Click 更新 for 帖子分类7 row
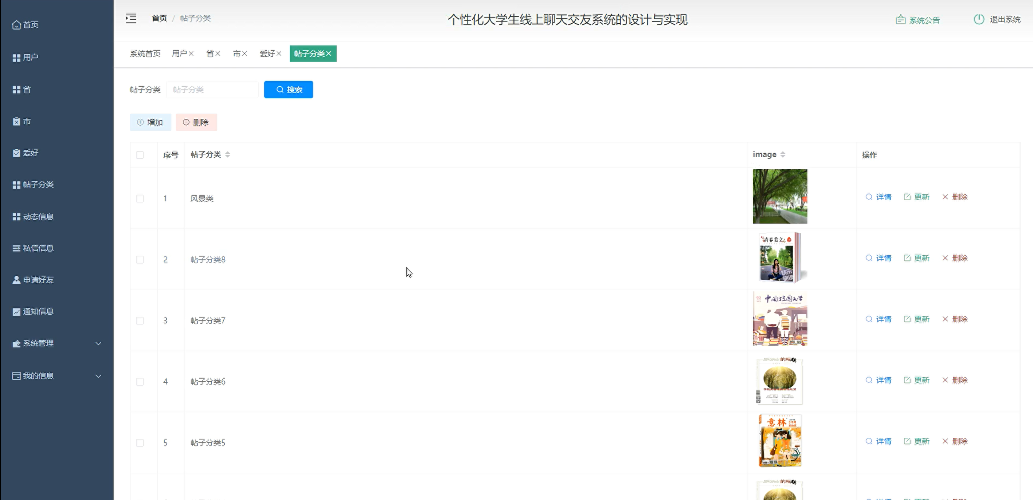 tap(917, 319)
